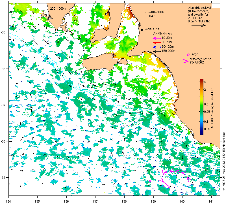
Task: Click the longitude 136 axis label
Action: (x=66, y=201)
